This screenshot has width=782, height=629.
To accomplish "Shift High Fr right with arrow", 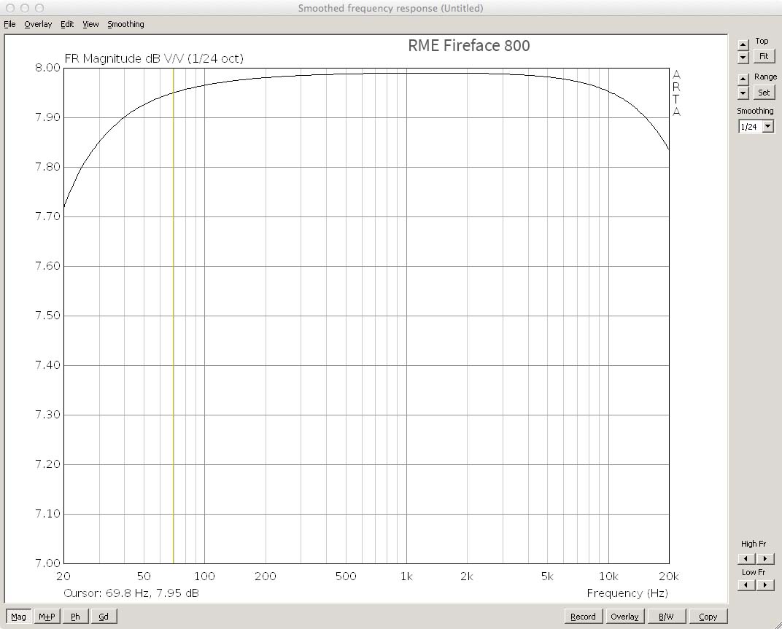I will pyautogui.click(x=765, y=559).
